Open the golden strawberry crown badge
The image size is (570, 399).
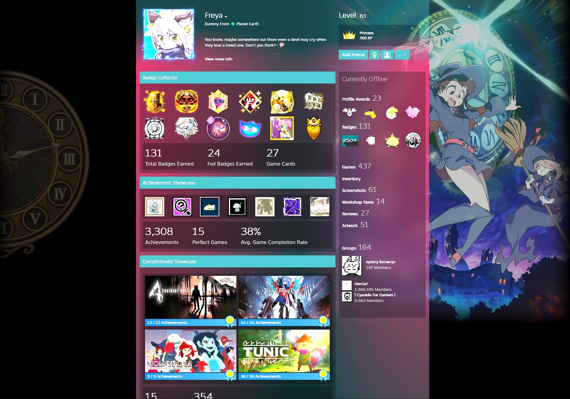(x=314, y=129)
